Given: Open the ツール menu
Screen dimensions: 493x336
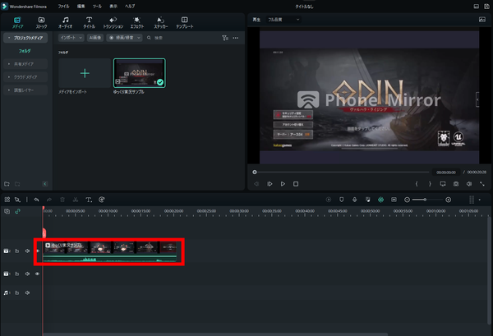Looking at the screenshot, I should click(x=97, y=7).
